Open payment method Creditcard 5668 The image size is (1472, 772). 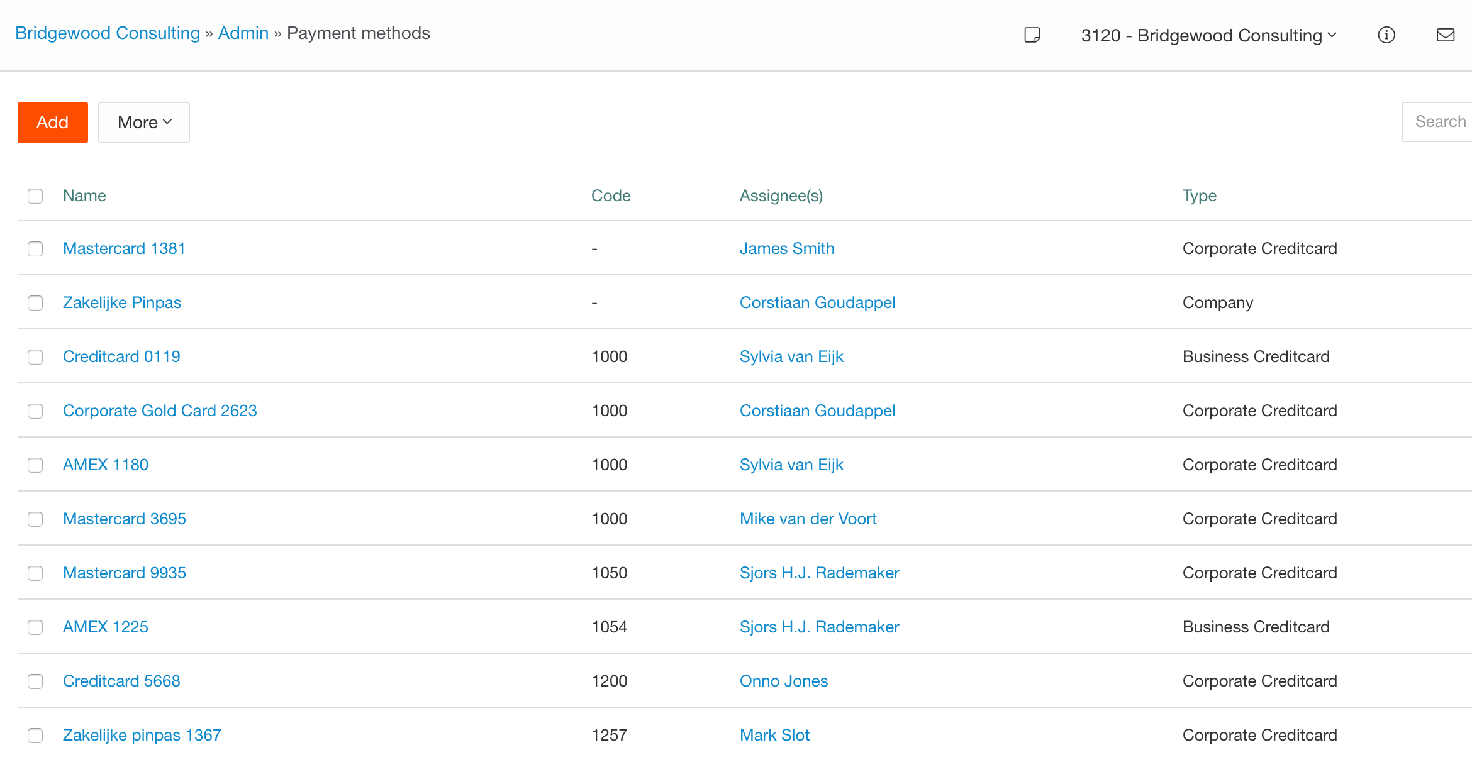point(121,681)
